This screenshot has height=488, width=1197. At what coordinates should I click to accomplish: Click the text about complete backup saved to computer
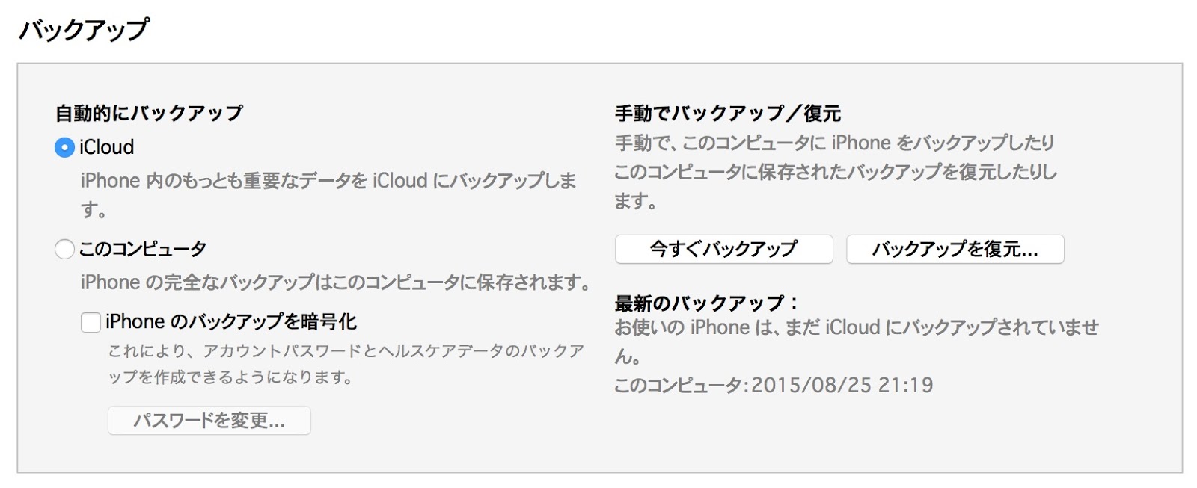pos(335,282)
